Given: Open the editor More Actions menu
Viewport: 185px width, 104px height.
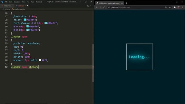Looking at the screenshot, I should click(91, 5).
